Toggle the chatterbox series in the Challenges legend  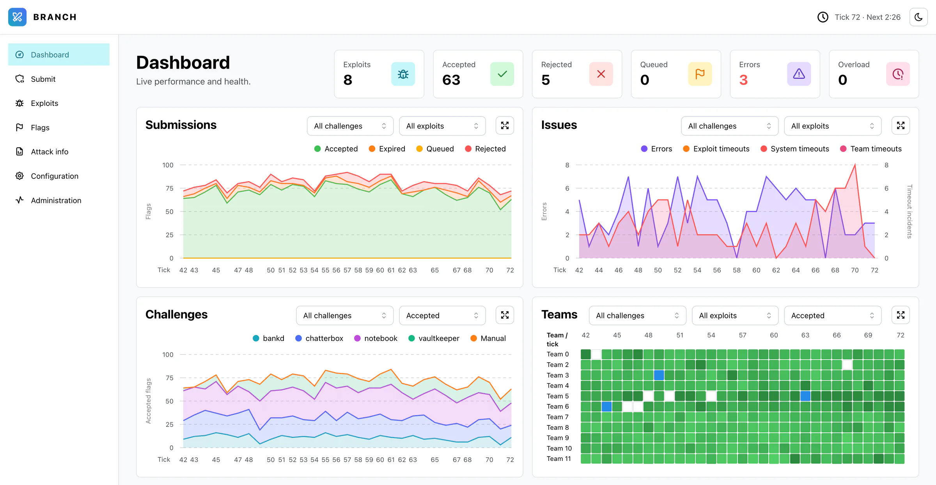pyautogui.click(x=319, y=339)
